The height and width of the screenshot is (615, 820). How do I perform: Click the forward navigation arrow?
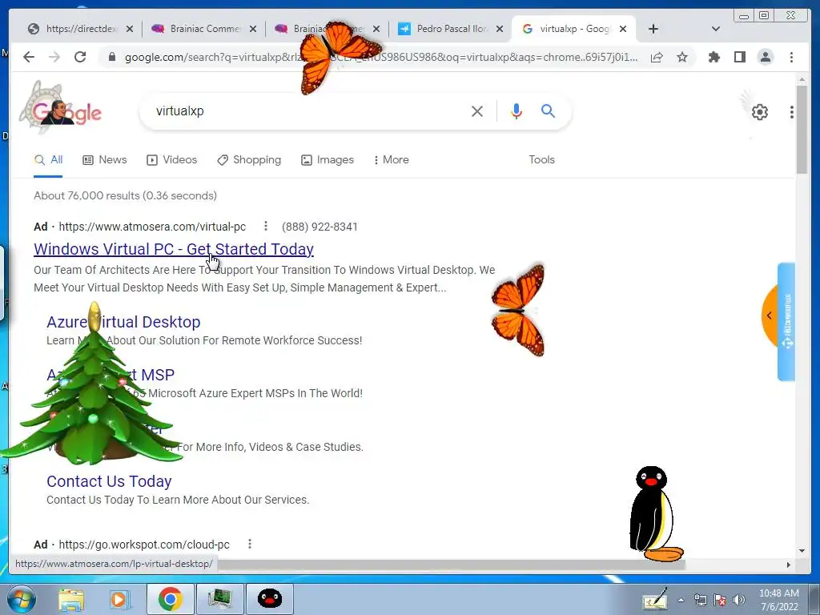click(x=54, y=57)
